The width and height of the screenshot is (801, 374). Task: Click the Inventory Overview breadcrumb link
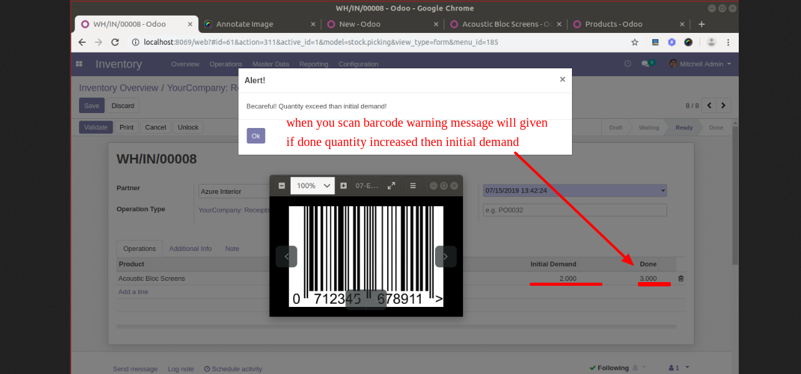pyautogui.click(x=118, y=88)
